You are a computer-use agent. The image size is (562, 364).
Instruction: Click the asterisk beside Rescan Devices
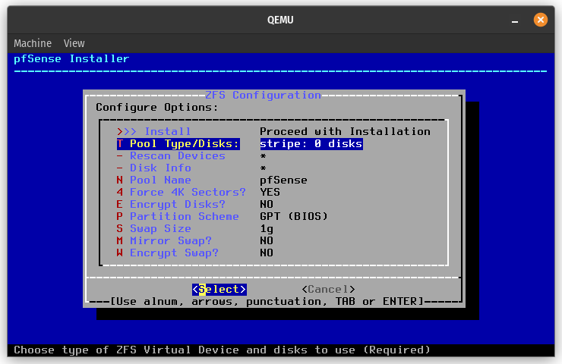[x=263, y=156]
